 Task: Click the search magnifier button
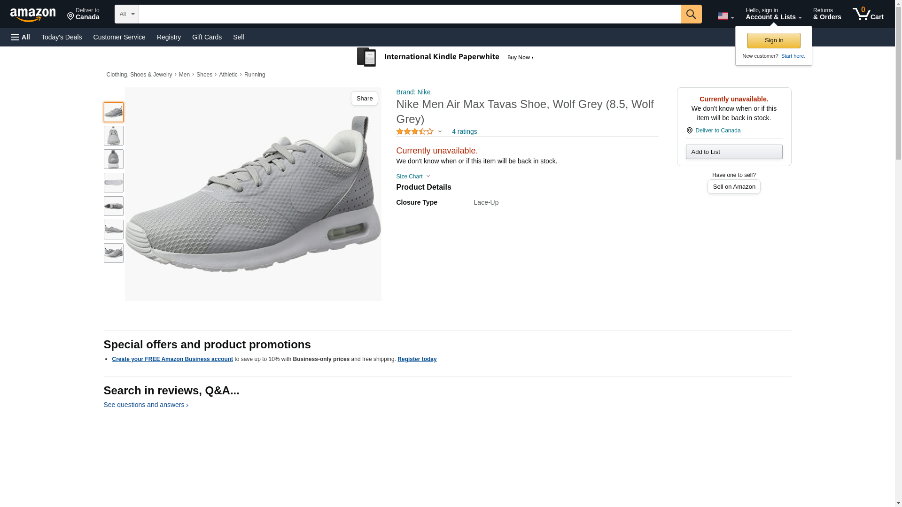[691, 14]
